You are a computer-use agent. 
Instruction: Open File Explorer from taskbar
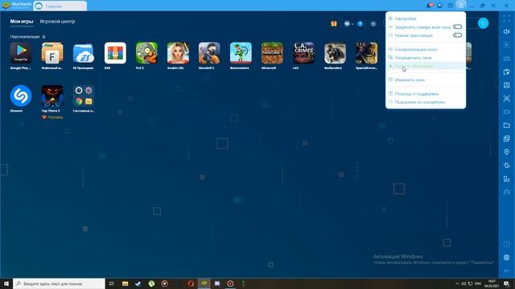[x=126, y=283]
